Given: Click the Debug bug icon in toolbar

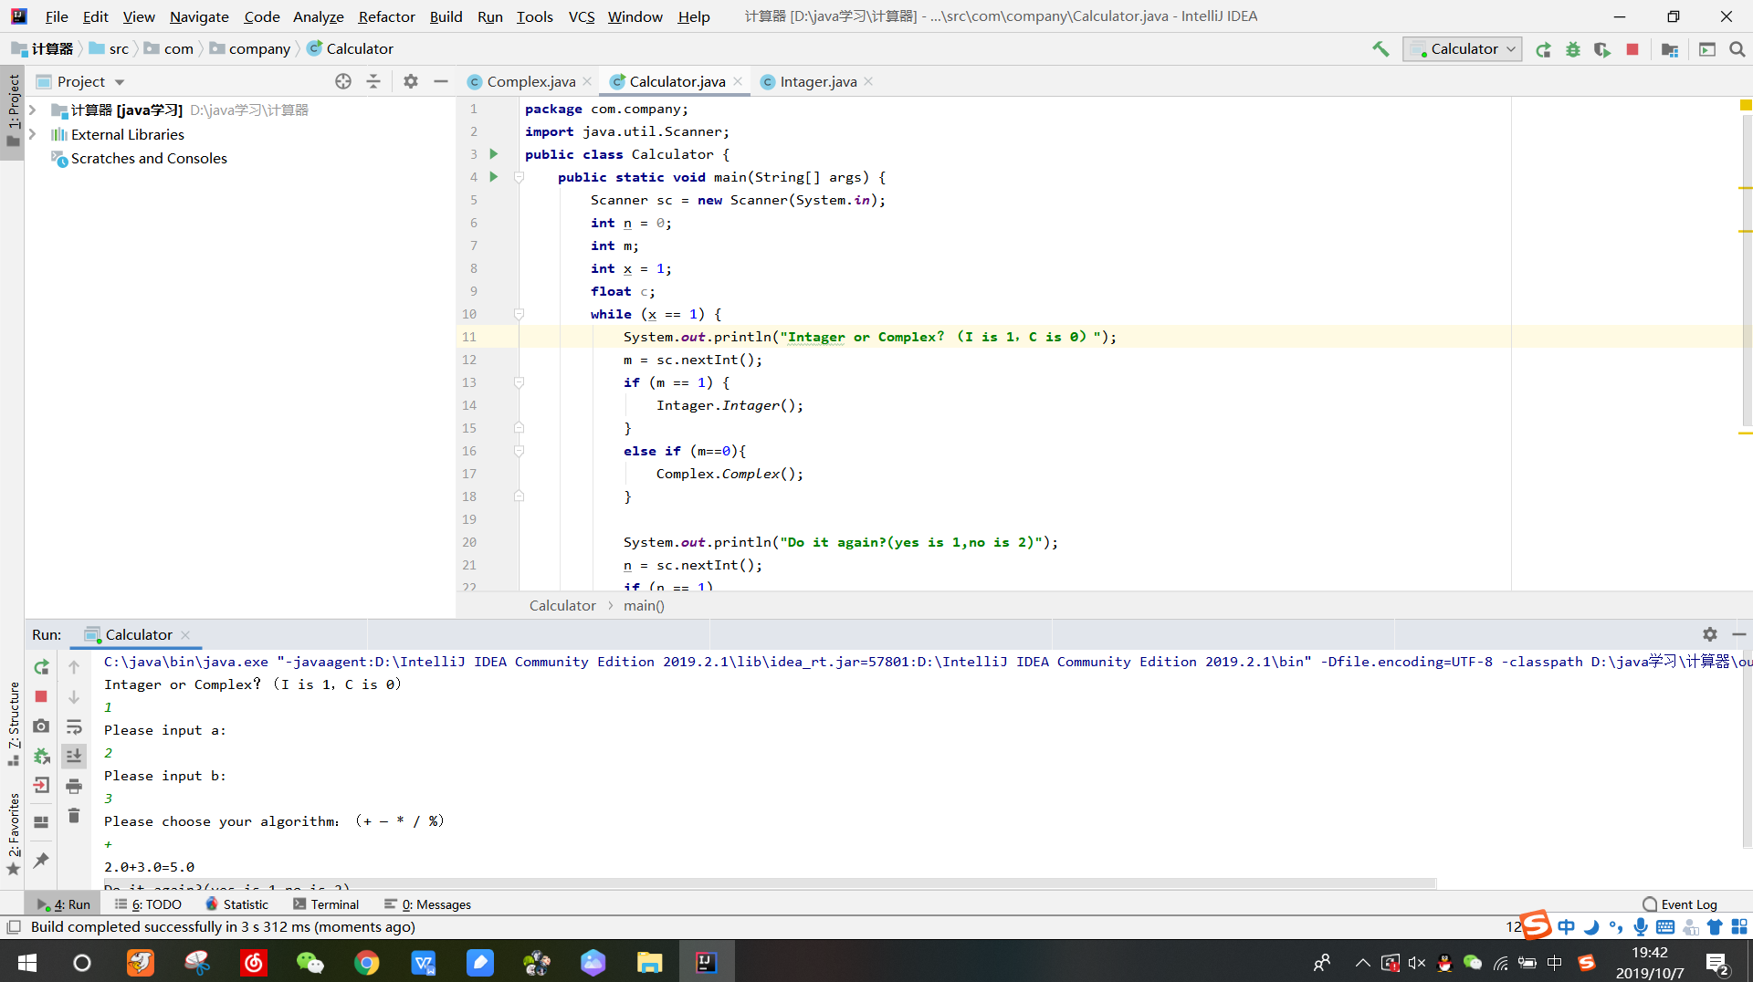Looking at the screenshot, I should 1572,49.
